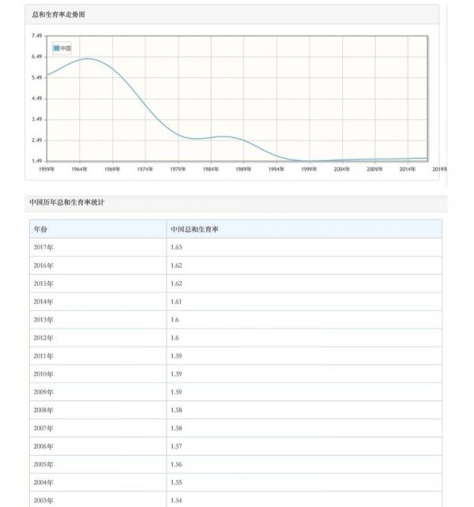This screenshot has width=474, height=507.
Task: Select the 2010年 year cell
Action: point(43,374)
